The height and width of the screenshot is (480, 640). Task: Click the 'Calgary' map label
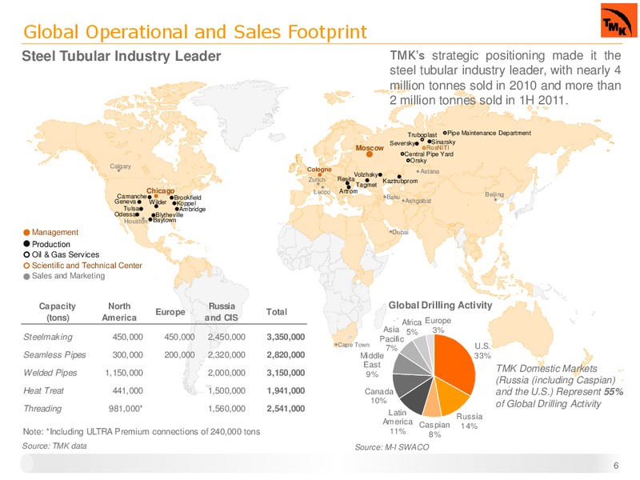click(x=121, y=166)
